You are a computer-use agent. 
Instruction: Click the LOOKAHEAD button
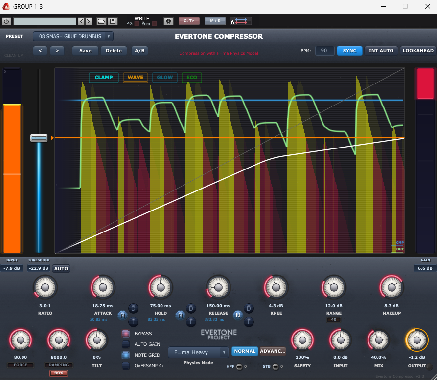click(x=418, y=51)
